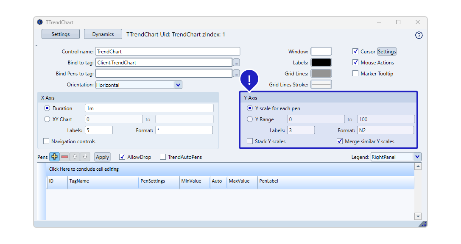The image size is (461, 244).
Task: Open Cursor Settings button
Action: [x=387, y=52]
